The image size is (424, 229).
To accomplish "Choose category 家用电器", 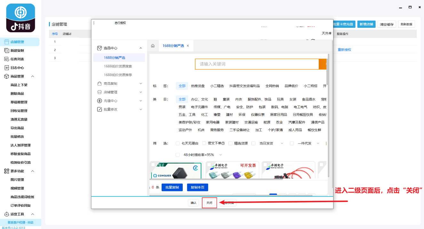I will click(212, 122).
